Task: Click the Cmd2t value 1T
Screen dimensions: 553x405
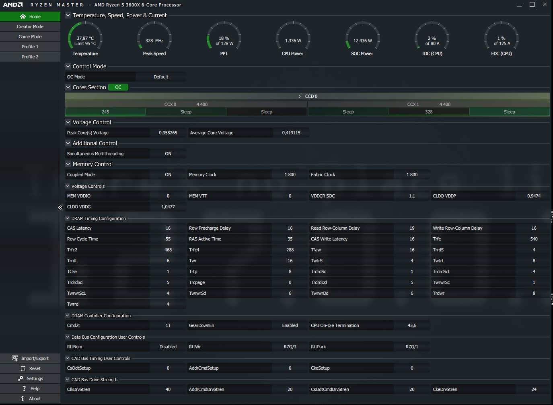Action: tap(168, 325)
